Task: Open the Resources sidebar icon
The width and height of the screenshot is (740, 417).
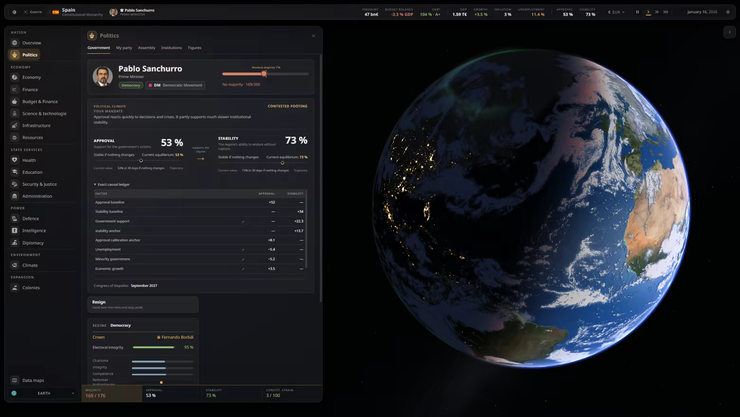Action: 15,137
